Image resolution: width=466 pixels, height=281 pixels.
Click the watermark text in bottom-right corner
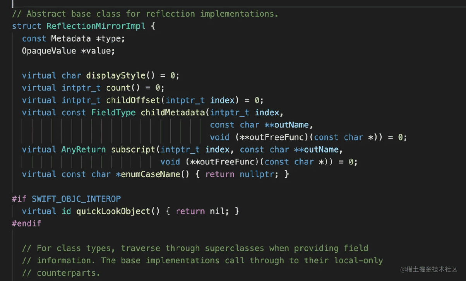point(429,269)
